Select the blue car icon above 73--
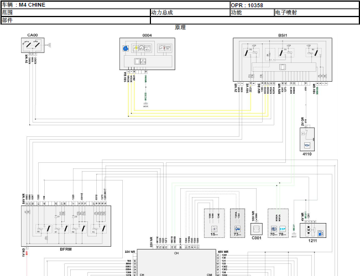This screenshot has width=360, height=276. pos(237,229)
